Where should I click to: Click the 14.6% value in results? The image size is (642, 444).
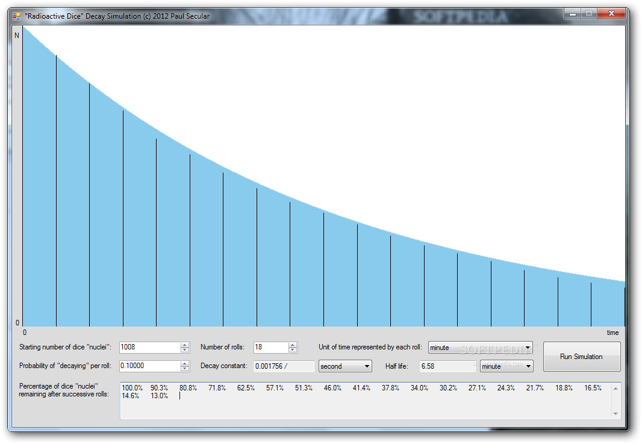tap(131, 396)
